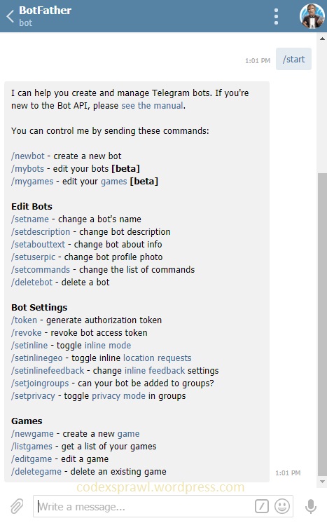
Task: Go back using the header arrow
Action: [10, 16]
